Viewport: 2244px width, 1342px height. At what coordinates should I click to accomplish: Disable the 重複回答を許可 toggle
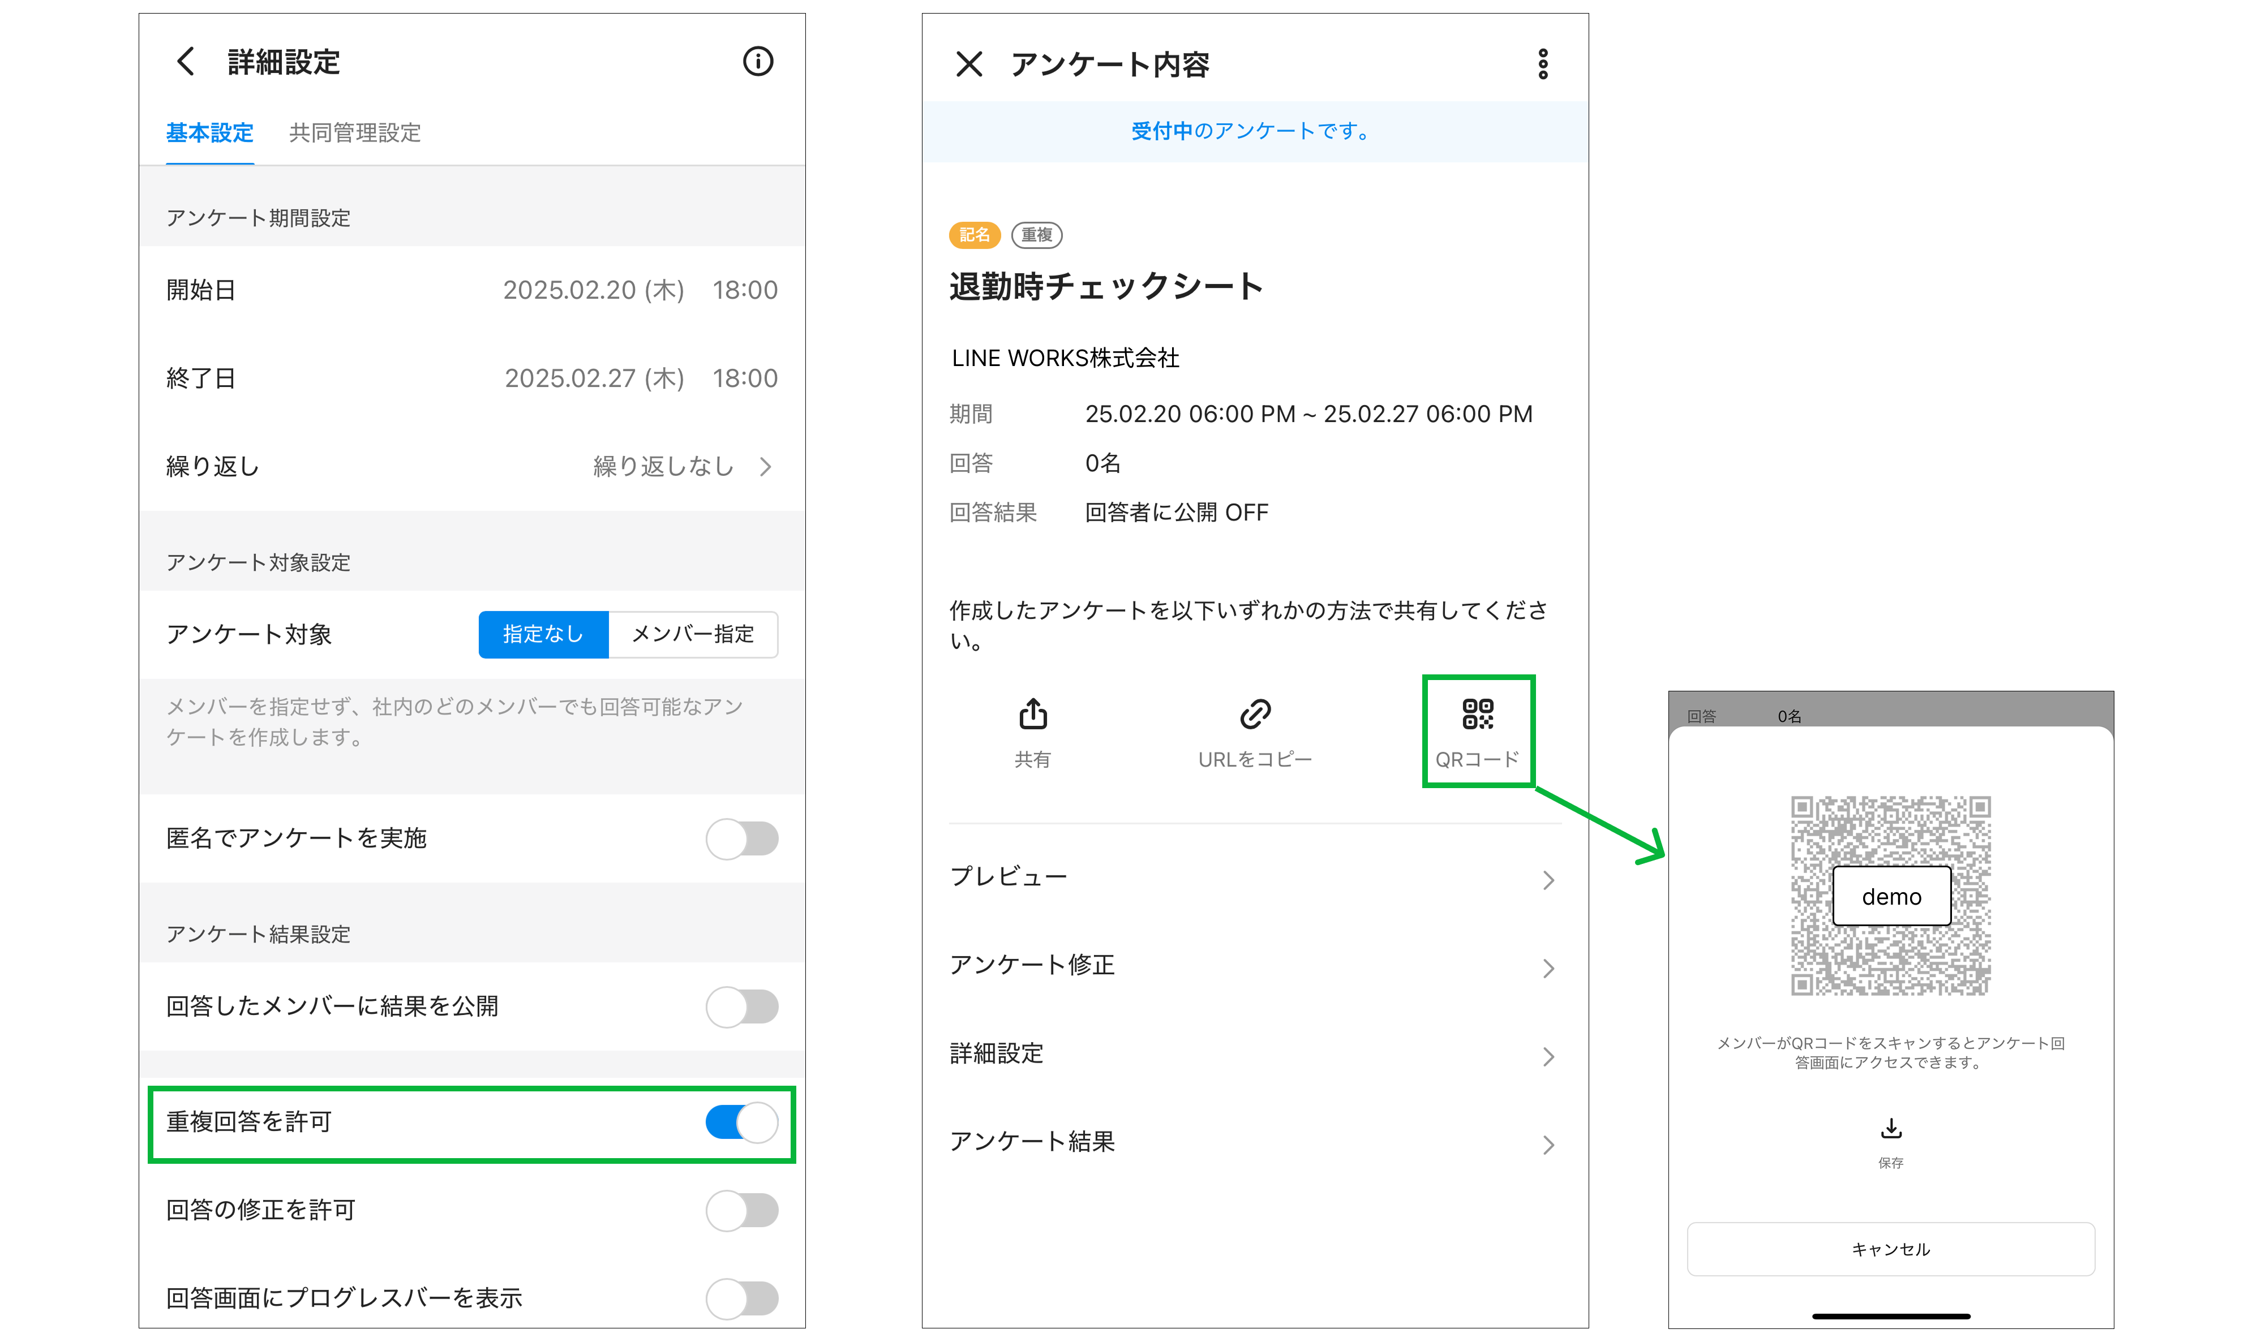pos(741,1122)
